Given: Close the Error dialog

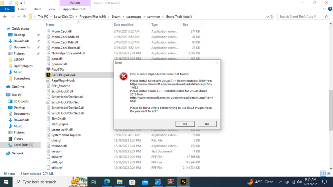Looking at the screenshot, I should (216, 63).
